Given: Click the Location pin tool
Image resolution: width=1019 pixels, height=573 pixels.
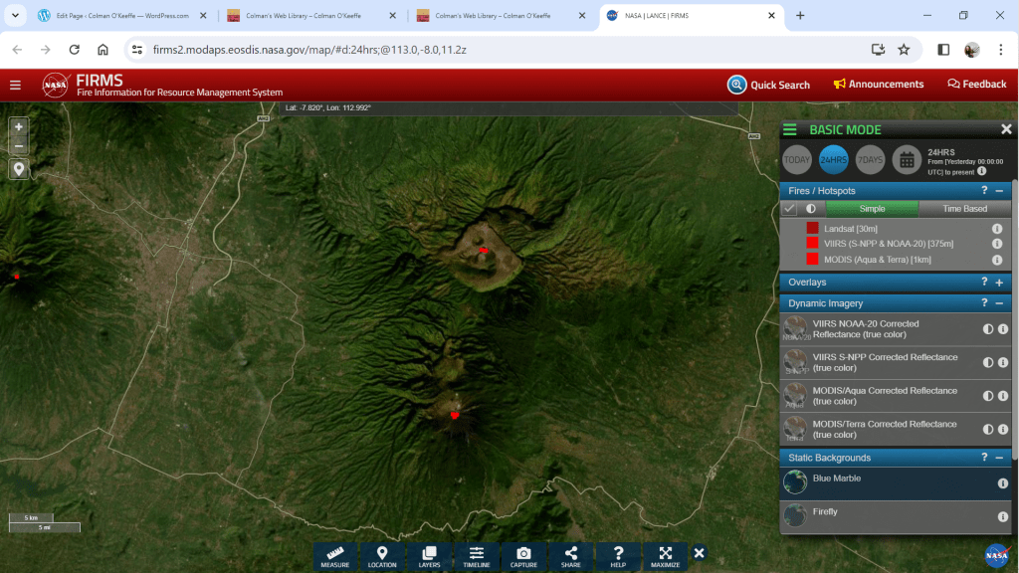Looking at the screenshot, I should [382, 556].
